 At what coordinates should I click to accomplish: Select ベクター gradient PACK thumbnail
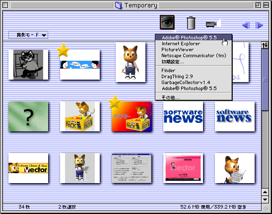(132, 116)
